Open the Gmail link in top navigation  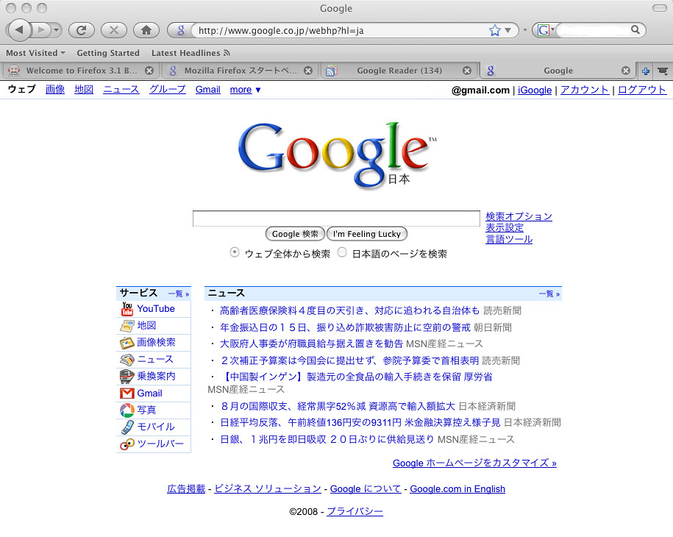pyautogui.click(x=207, y=89)
